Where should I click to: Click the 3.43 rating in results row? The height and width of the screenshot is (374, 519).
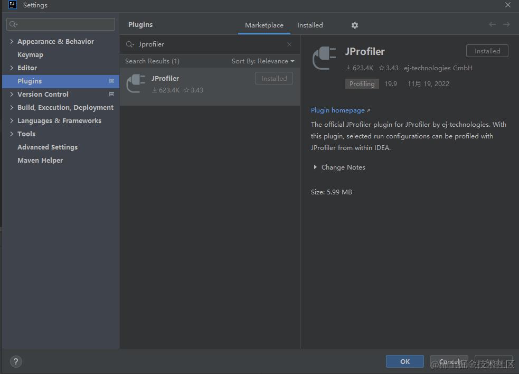tap(193, 90)
